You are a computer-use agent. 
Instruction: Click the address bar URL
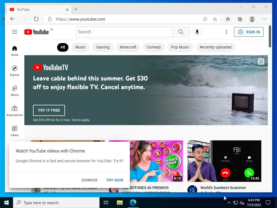(80, 19)
